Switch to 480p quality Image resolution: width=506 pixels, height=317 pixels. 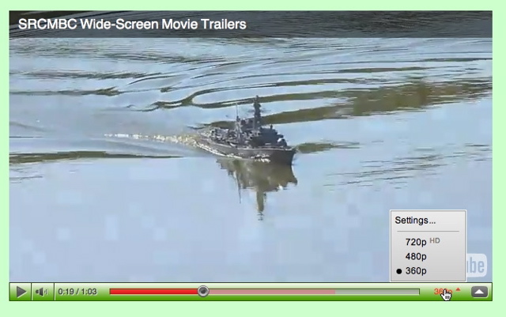416,256
